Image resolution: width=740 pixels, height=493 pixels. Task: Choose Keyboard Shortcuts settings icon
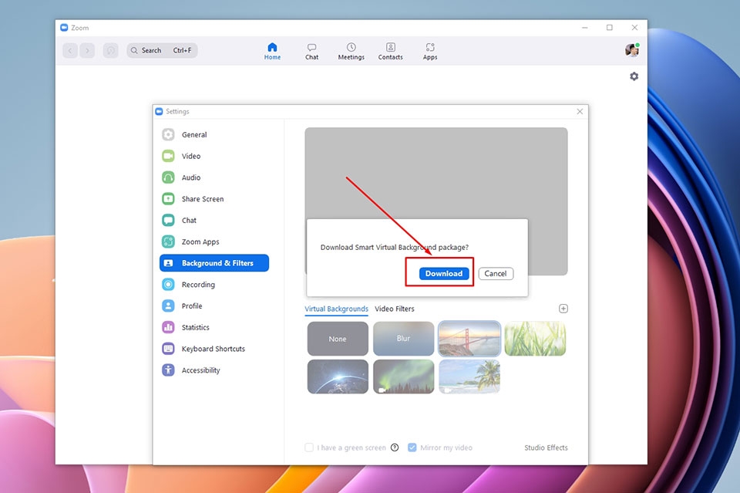[168, 349]
